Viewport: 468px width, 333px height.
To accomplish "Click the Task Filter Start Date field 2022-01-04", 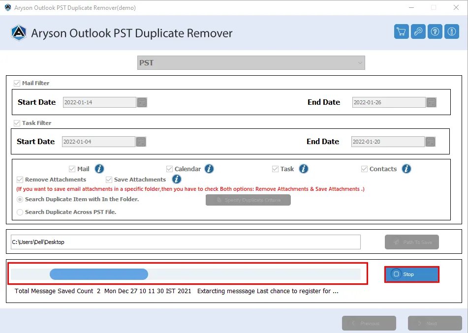I will 98,142.
